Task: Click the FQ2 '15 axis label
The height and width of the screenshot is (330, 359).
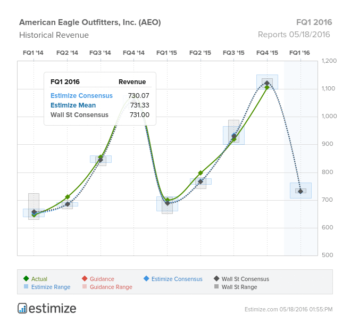Action: tap(200, 53)
